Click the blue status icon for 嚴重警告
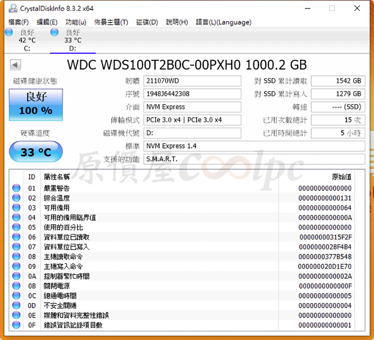Screen dimensions: 374x340 pyautogui.click(x=16, y=188)
